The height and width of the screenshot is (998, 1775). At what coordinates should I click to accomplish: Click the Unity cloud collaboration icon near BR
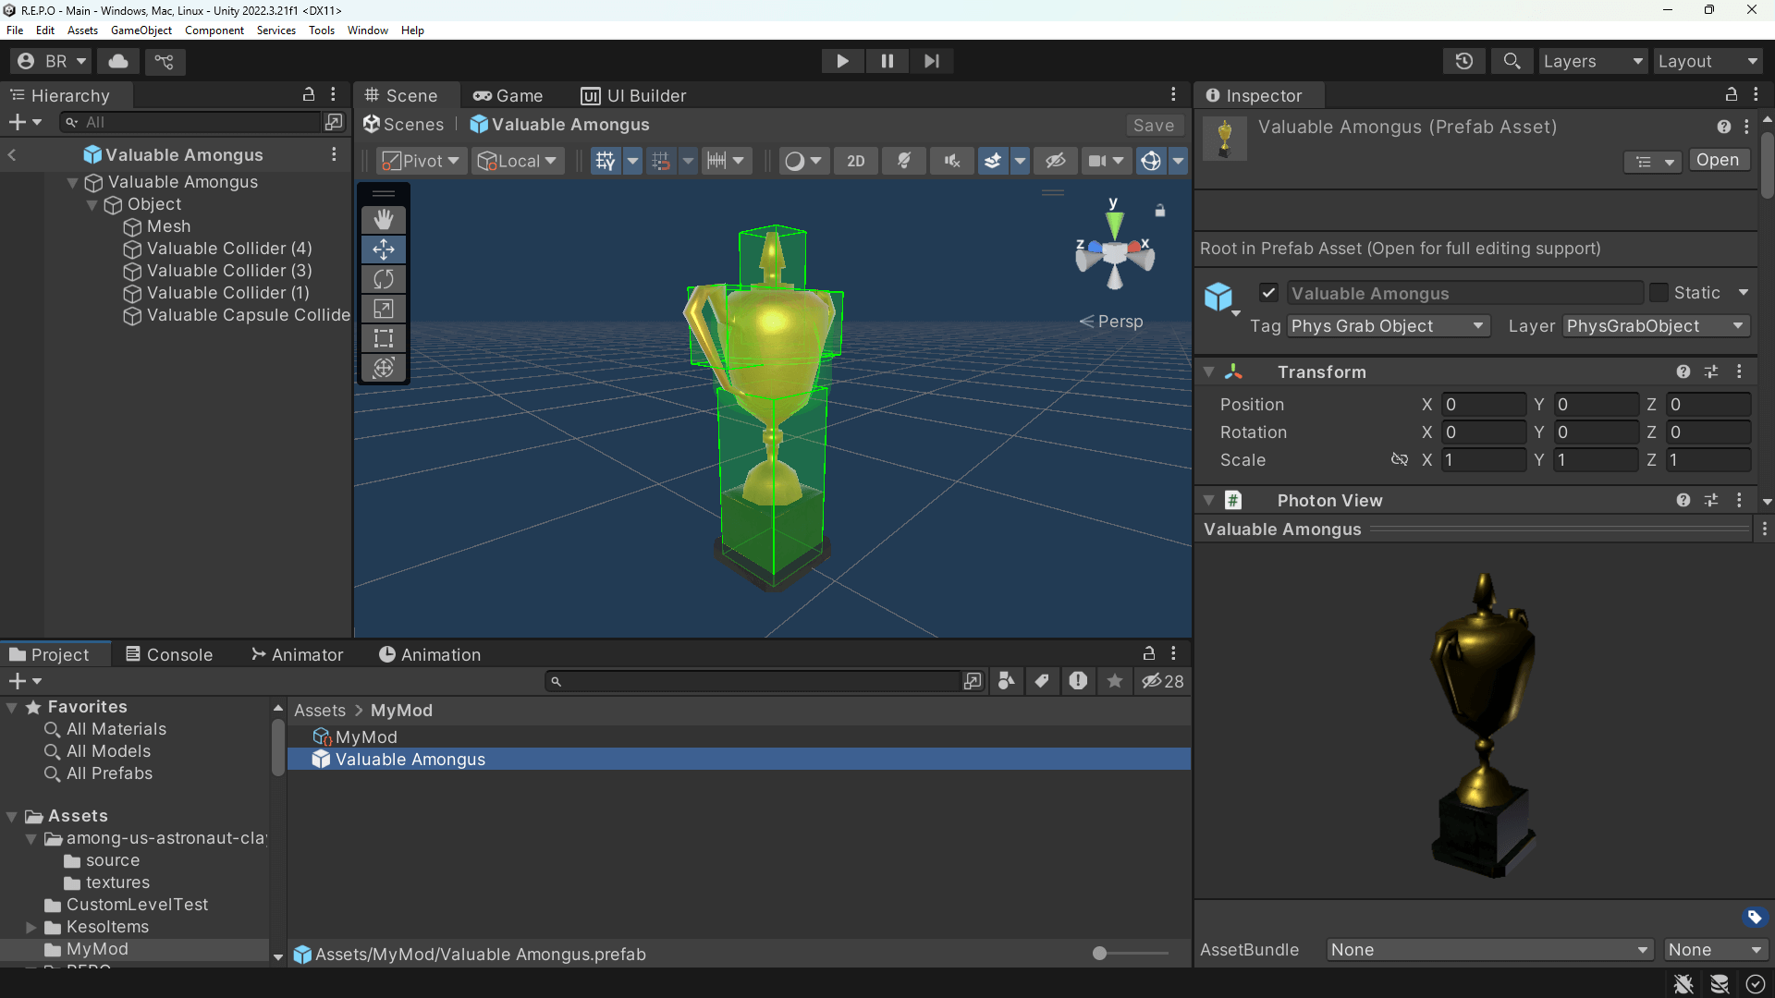(x=117, y=61)
